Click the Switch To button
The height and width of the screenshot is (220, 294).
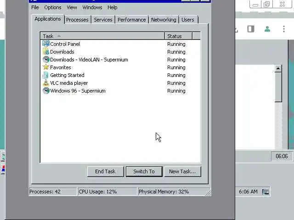click(144, 171)
